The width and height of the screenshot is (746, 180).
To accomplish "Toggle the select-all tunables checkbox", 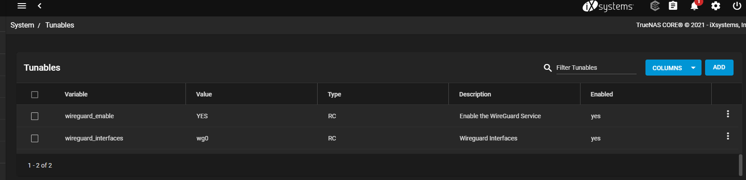I will pyautogui.click(x=35, y=95).
